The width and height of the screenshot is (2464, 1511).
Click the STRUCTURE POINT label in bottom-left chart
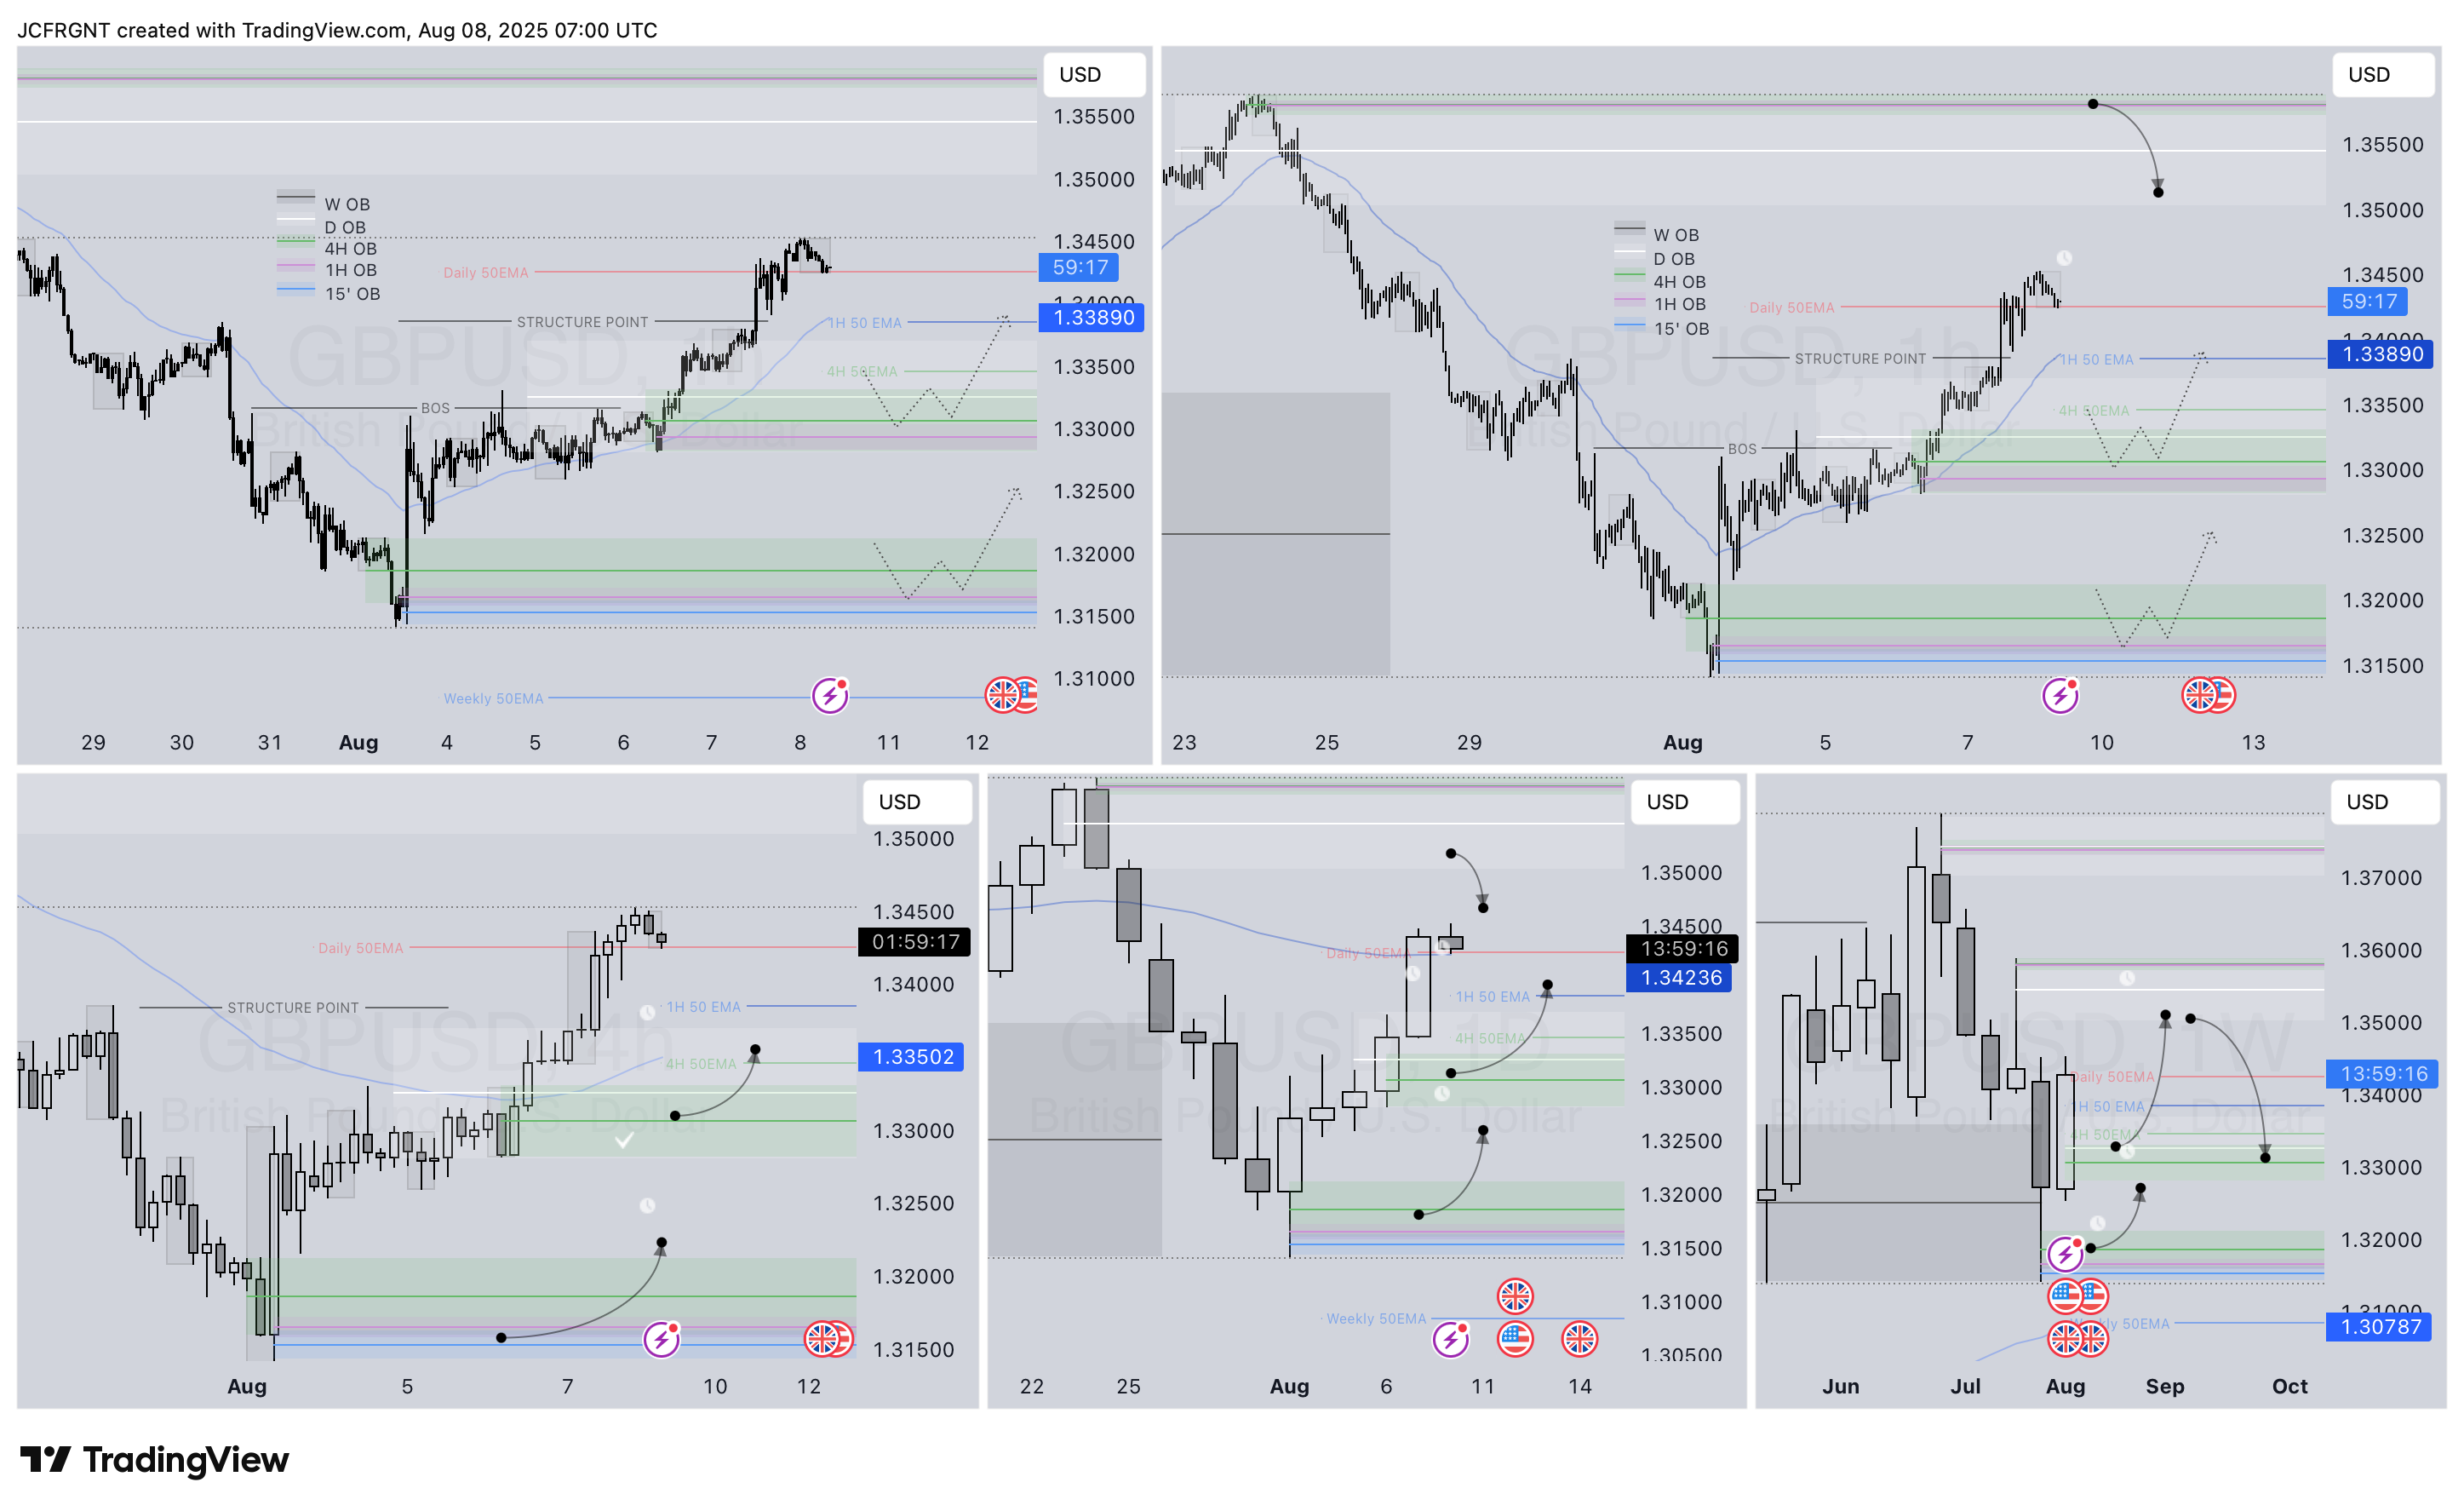(293, 1008)
